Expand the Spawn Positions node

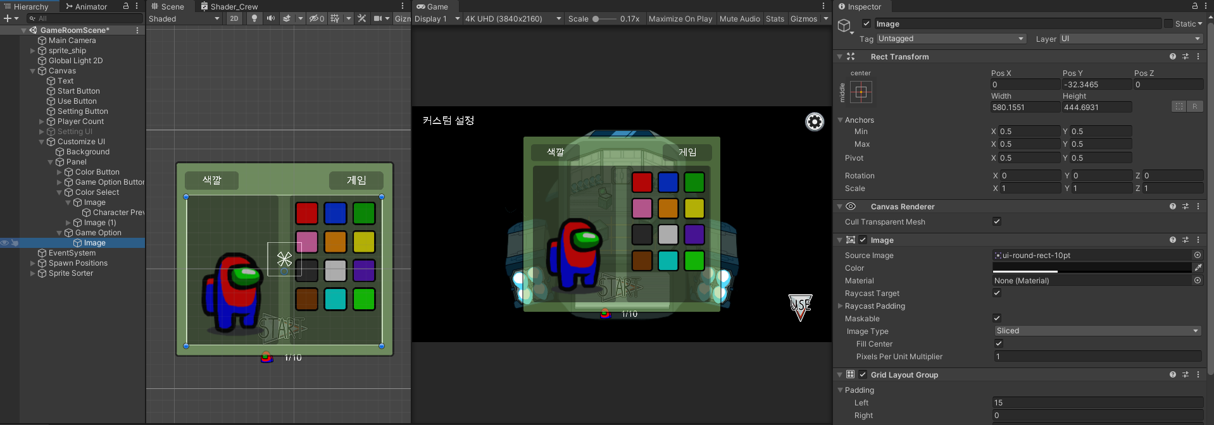pyautogui.click(x=33, y=263)
